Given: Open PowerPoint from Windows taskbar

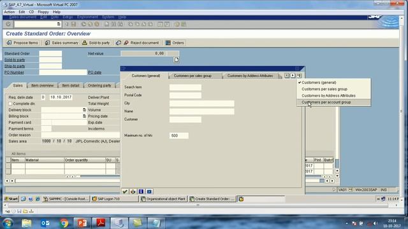Looking at the screenshot, I should point(82,223).
